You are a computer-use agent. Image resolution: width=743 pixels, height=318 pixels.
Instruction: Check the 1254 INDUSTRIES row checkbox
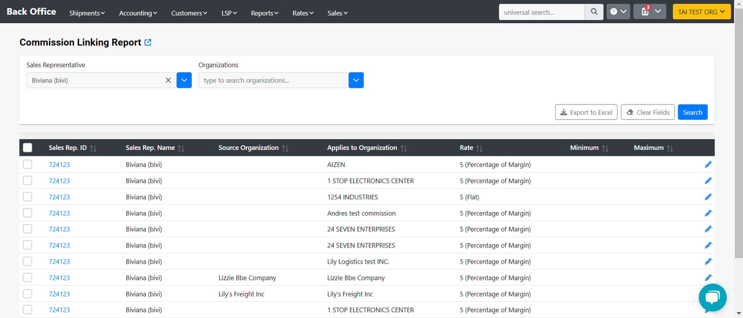pyautogui.click(x=28, y=197)
